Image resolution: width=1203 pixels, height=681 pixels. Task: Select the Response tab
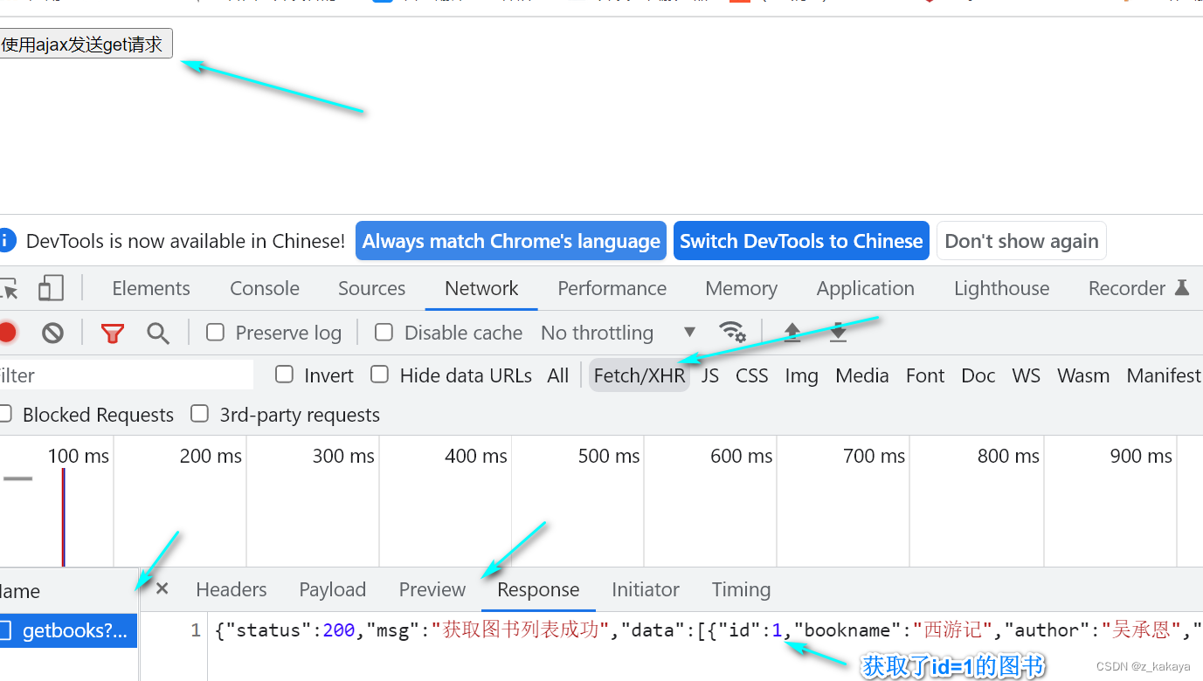(538, 589)
